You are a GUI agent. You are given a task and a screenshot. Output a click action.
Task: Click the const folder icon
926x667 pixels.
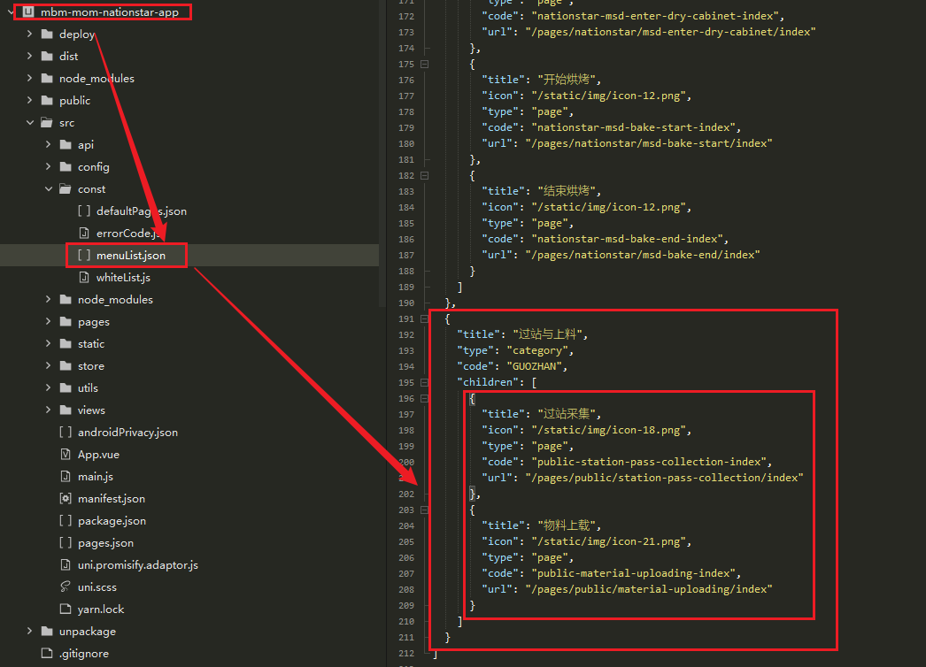point(66,189)
